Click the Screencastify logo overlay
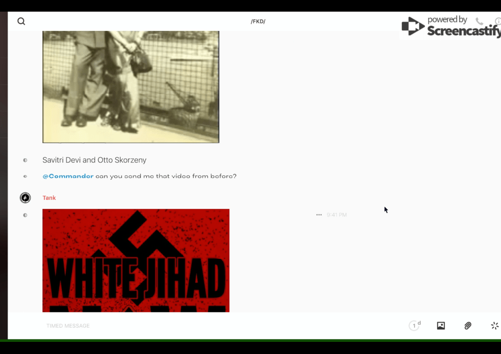Image resolution: width=501 pixels, height=354 pixels. coord(450,26)
